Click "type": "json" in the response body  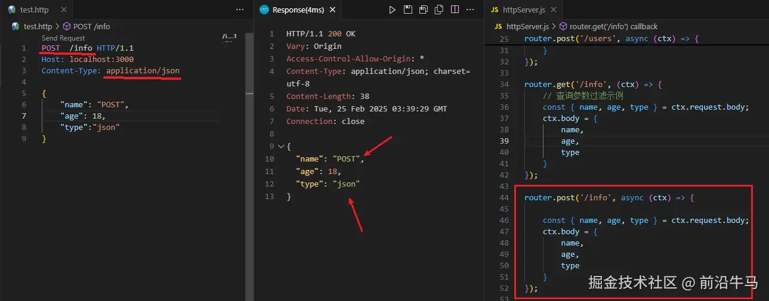click(x=328, y=184)
